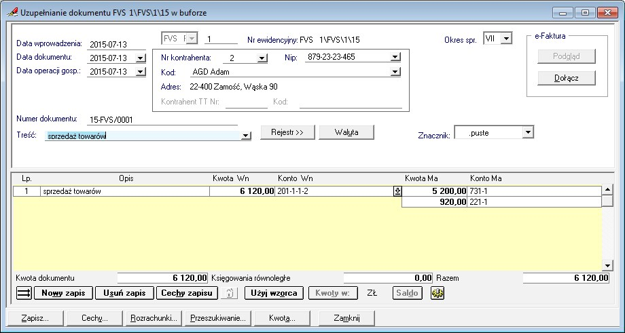Expand the Kod contractor dropdown (AGD Adam)
The width and height of the screenshot is (625, 333).
[x=395, y=72]
